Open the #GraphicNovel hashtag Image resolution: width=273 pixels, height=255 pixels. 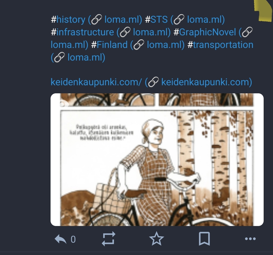(205, 32)
